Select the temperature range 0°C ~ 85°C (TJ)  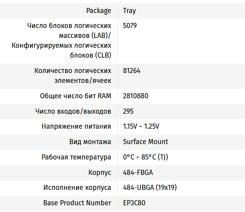coord(145,157)
